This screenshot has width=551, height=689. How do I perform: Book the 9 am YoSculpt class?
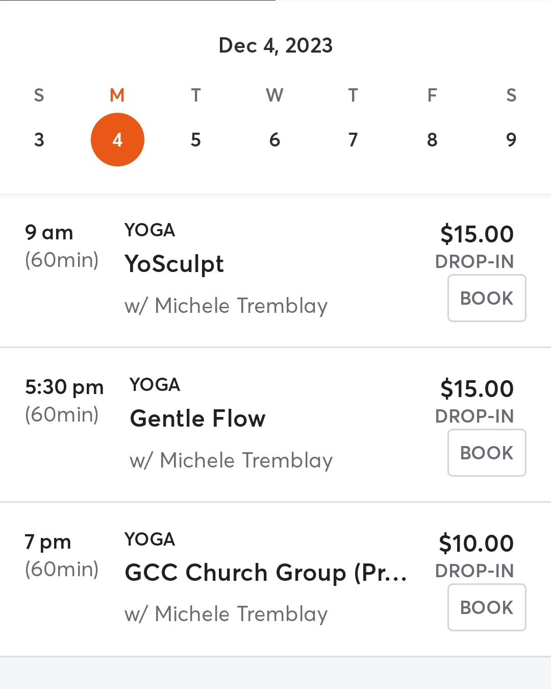487,298
